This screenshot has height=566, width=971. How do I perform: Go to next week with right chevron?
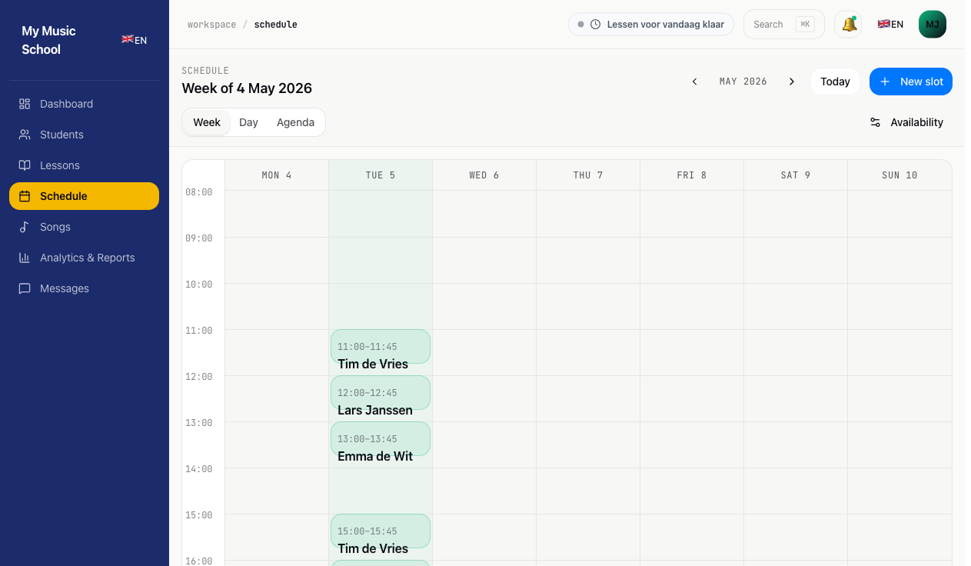pyautogui.click(x=792, y=82)
